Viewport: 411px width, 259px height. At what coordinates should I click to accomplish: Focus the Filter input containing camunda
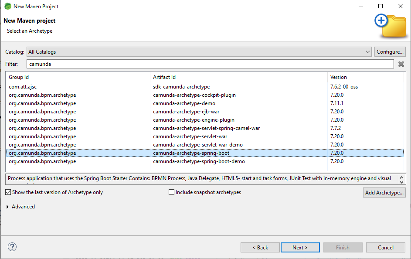click(x=210, y=64)
